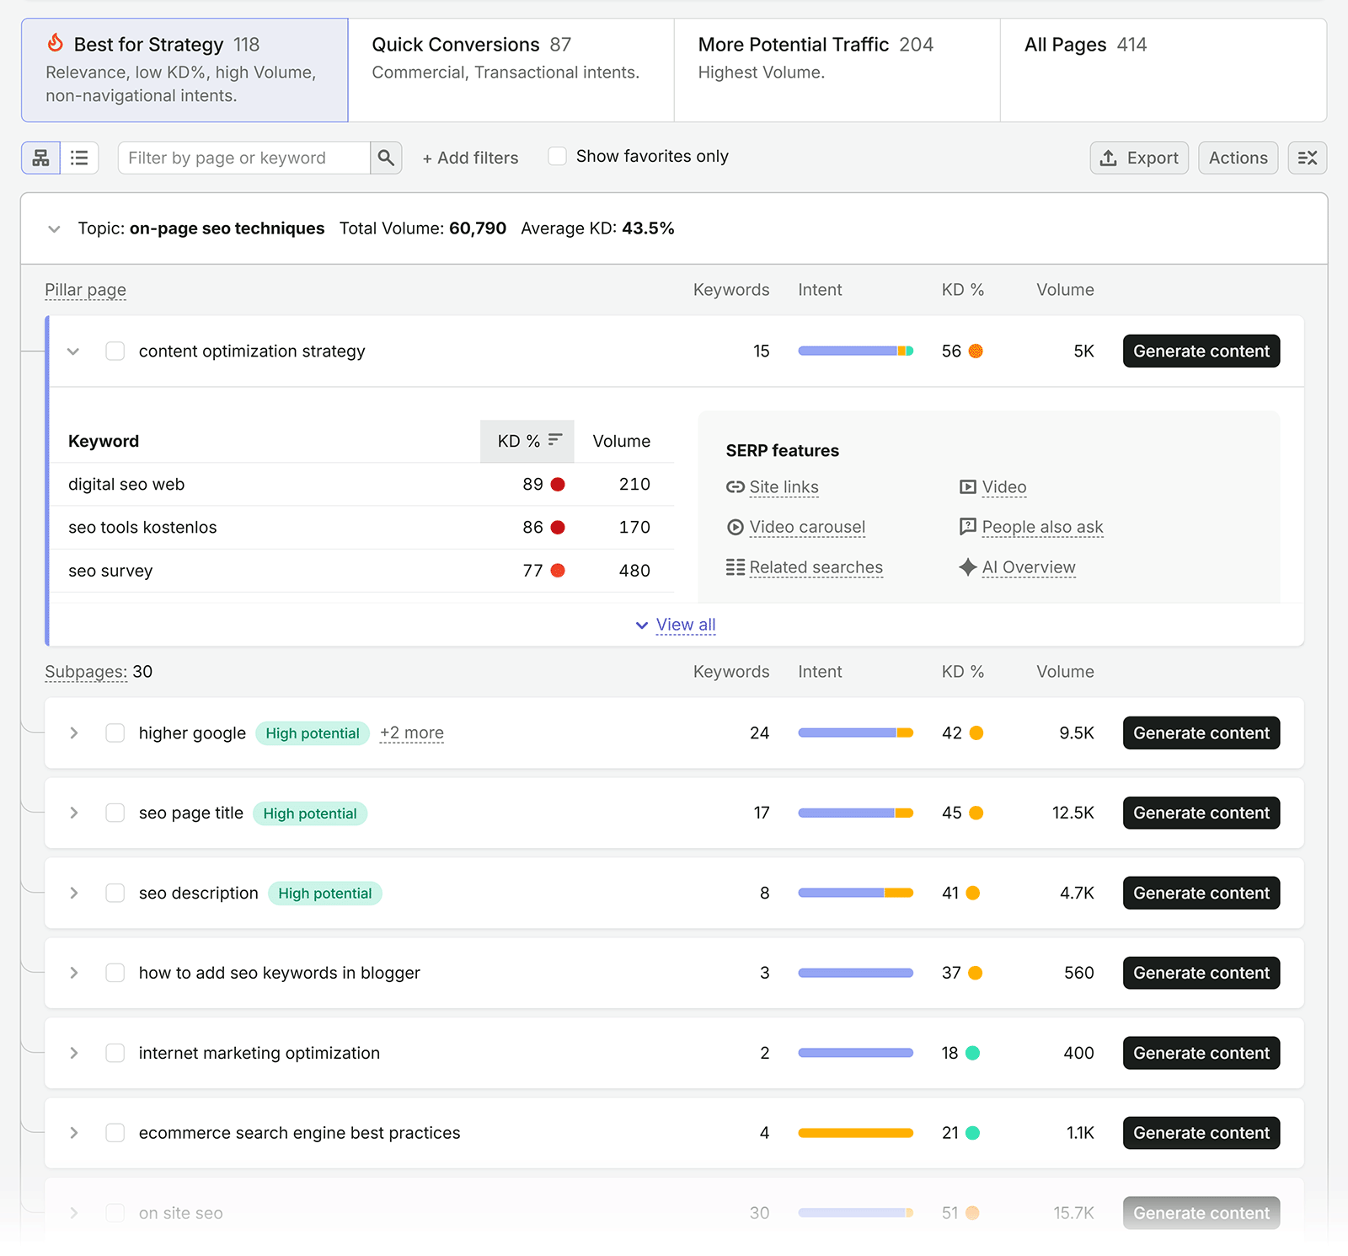Enable Show favorites only checkbox
The image size is (1348, 1256).
557,156
